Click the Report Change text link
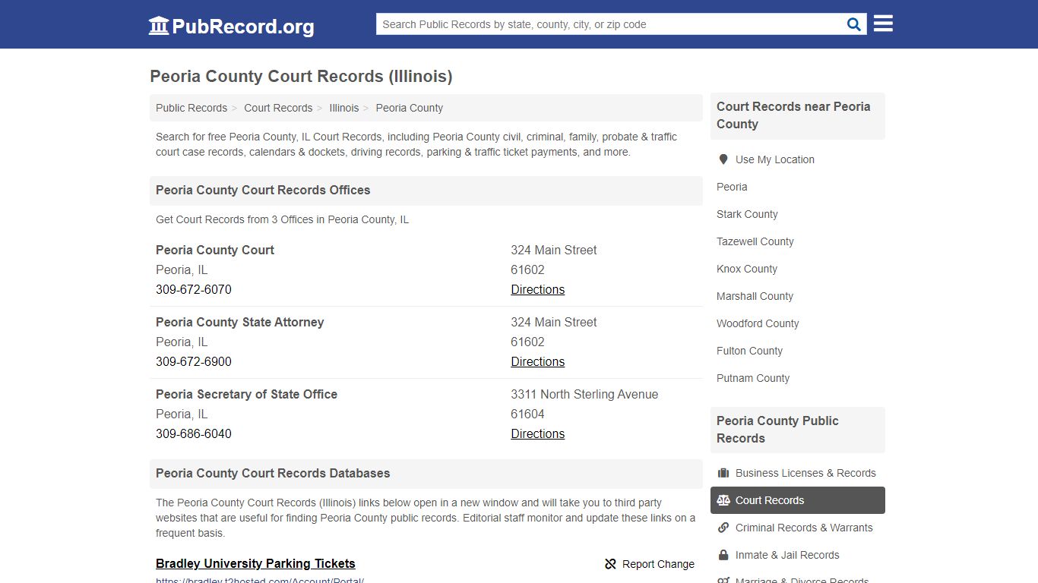 click(x=658, y=564)
